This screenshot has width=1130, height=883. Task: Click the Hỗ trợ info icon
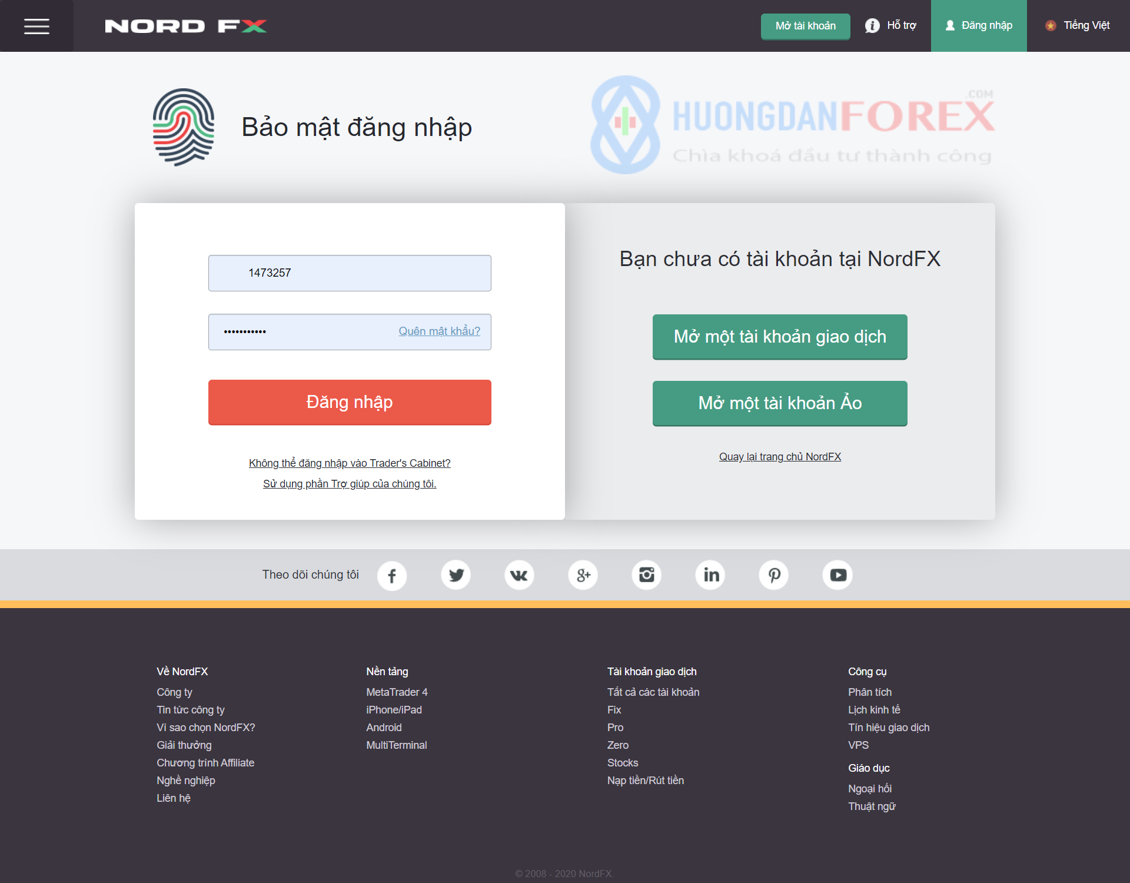872,26
